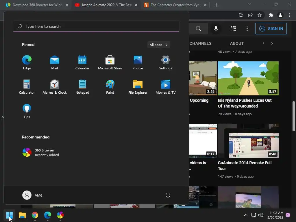Open File Explorer from pinned apps
The image size is (296, 222).
click(138, 87)
